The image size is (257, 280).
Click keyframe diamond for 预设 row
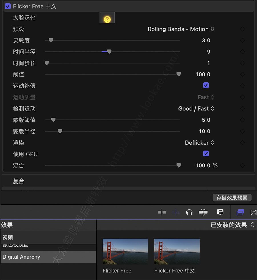(242, 29)
